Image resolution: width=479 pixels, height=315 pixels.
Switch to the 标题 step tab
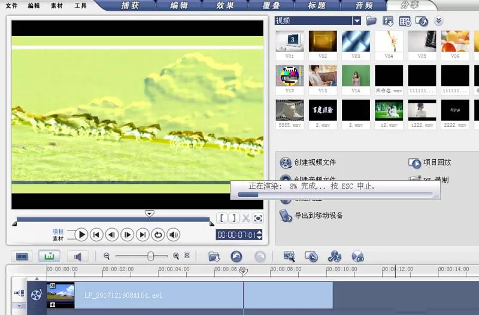[x=317, y=5]
